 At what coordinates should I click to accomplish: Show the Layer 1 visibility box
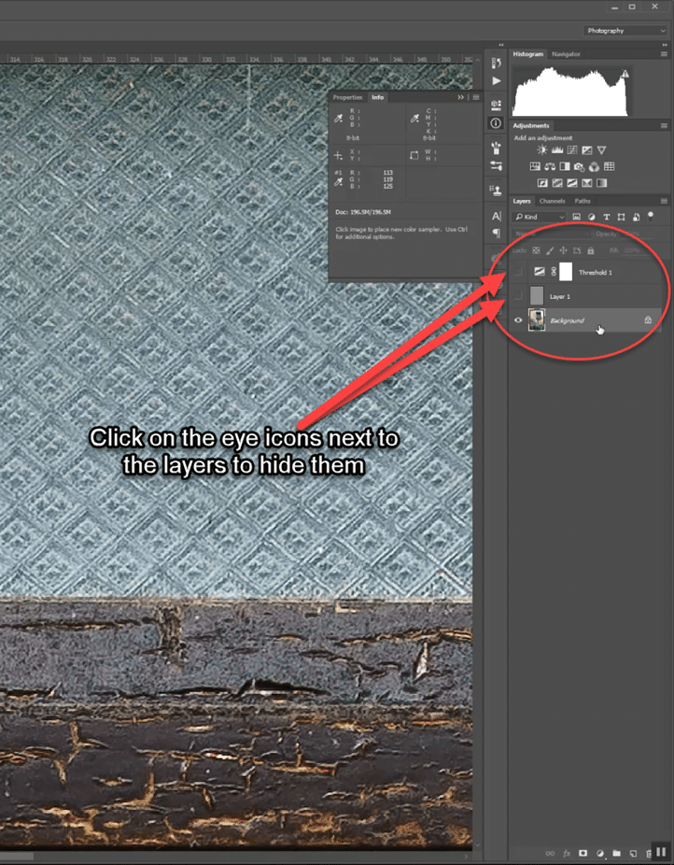click(517, 296)
